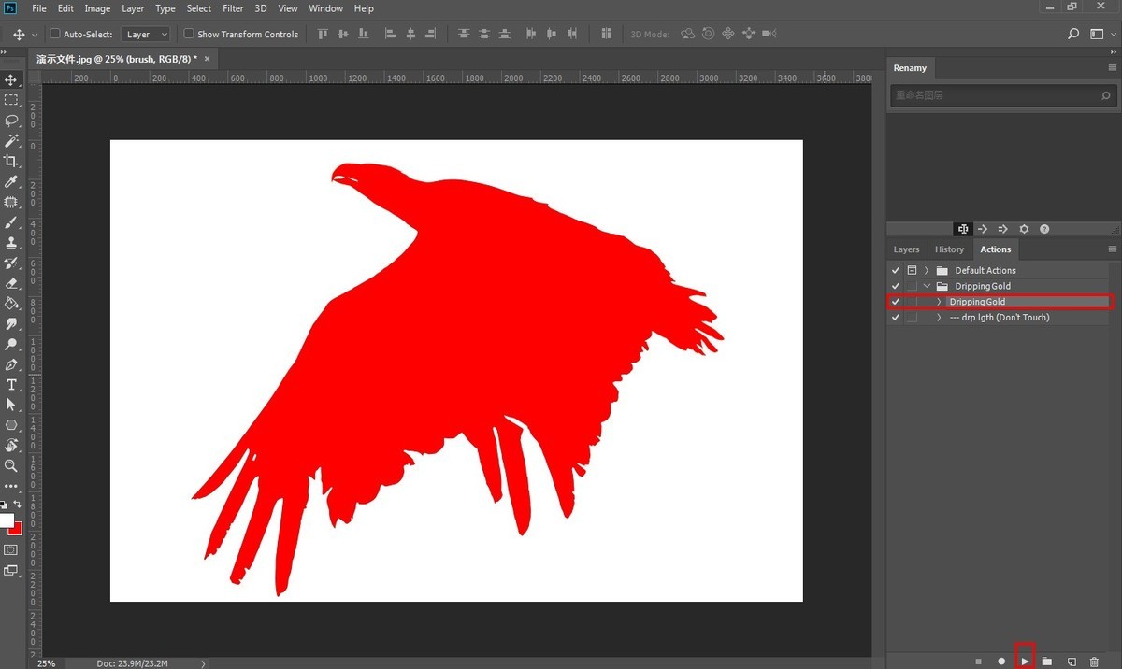Activate the Zoom tool
The height and width of the screenshot is (669, 1122).
coord(11,465)
